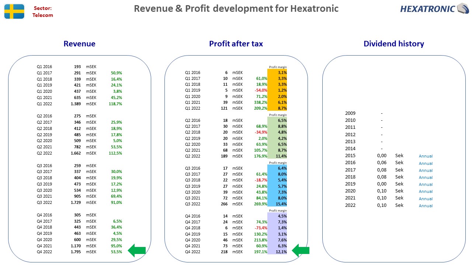Select the 338,2% profit growth figure
The width and height of the screenshot is (472, 265).
pos(260,102)
